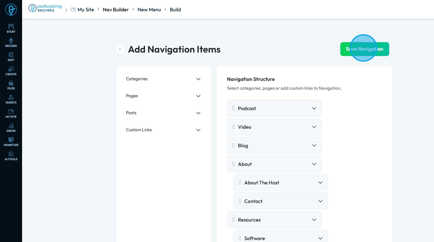Expand the About The Host item
Image resolution: width=434 pixels, height=242 pixels.
coord(320,182)
